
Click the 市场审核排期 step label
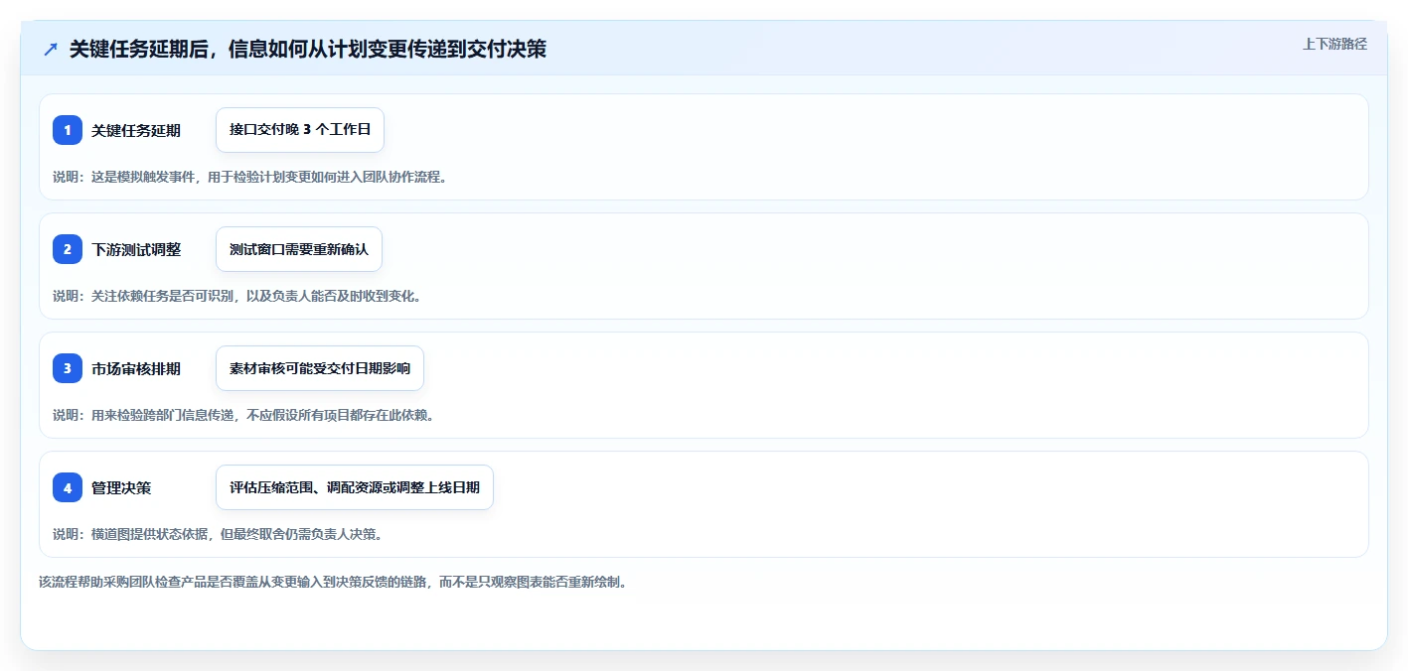tap(136, 369)
